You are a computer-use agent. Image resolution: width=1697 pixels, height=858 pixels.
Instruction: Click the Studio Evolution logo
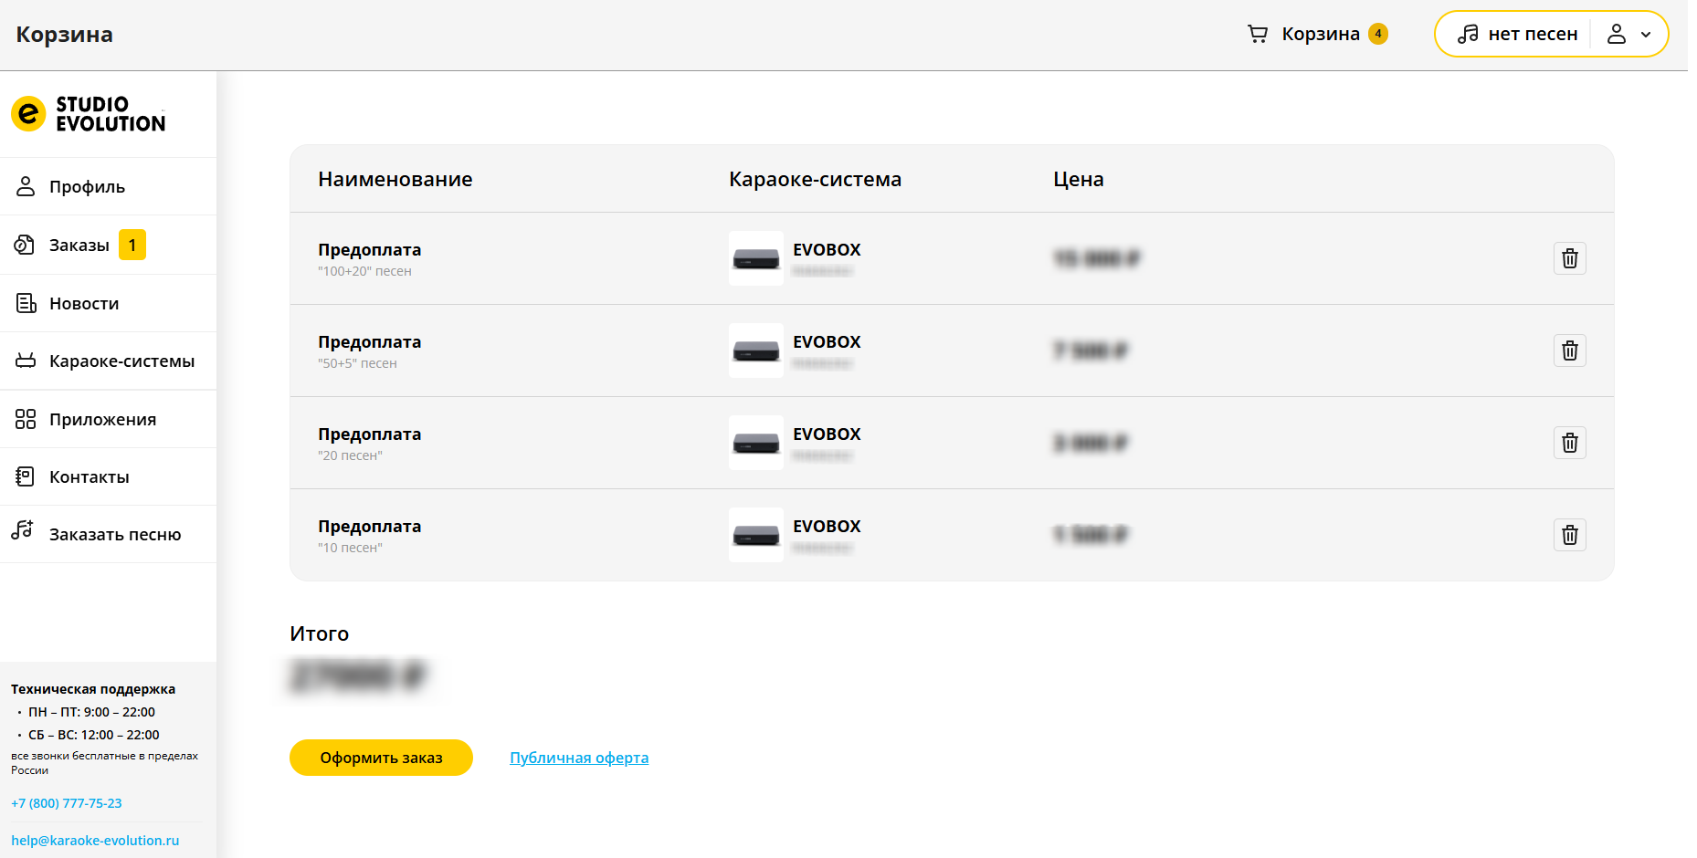pos(89,114)
